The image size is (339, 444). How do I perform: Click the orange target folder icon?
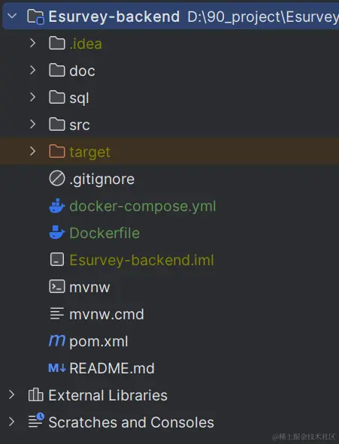tap(57, 151)
